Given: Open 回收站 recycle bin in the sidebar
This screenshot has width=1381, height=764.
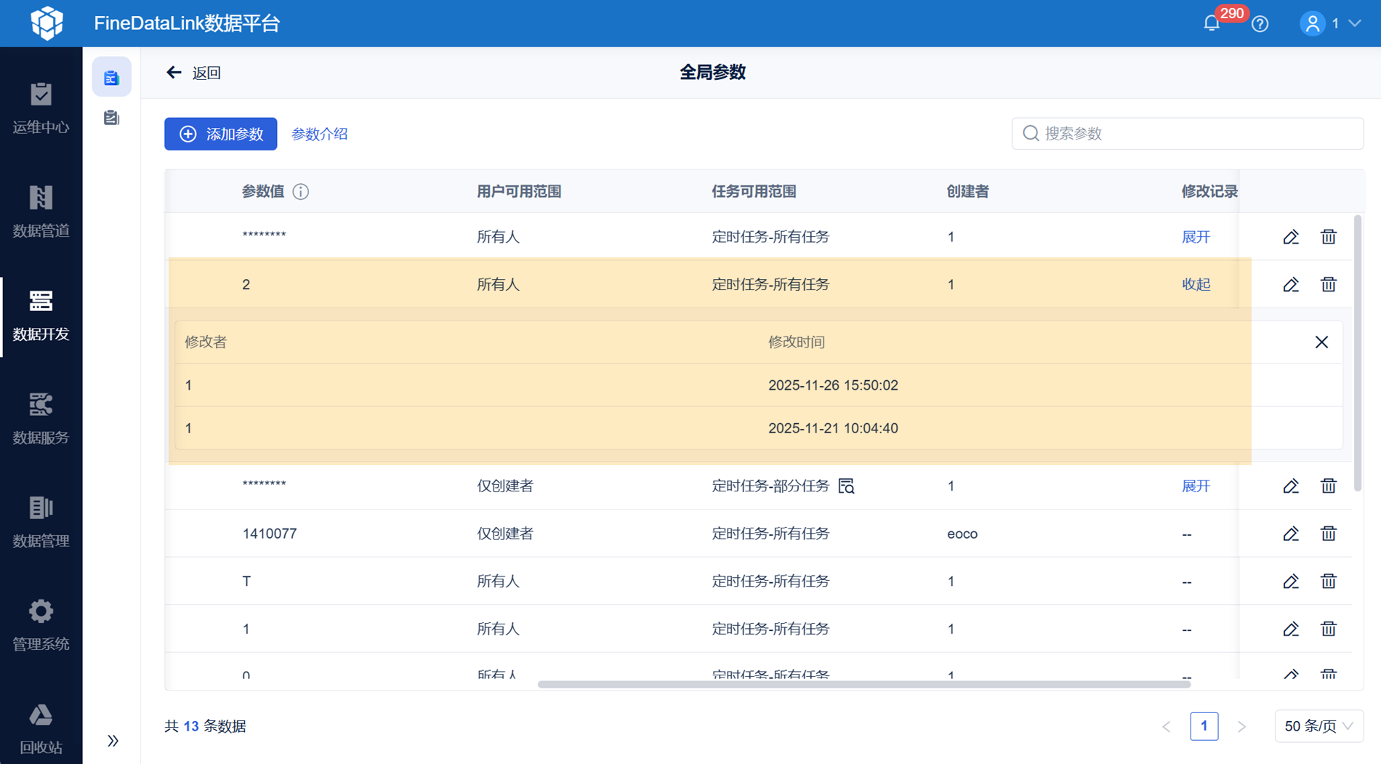Looking at the screenshot, I should point(41,729).
